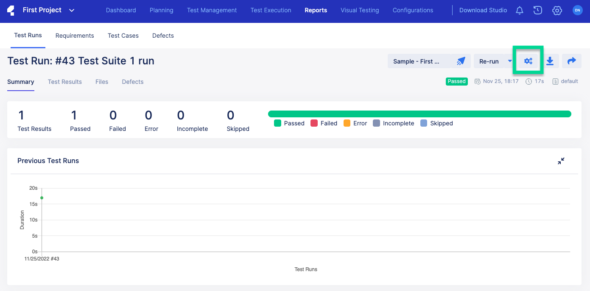Click the DN user avatar

(577, 11)
